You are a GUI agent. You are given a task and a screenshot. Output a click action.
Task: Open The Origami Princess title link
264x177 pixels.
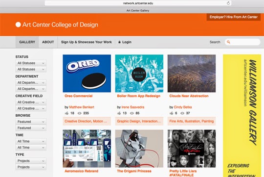click(x=134, y=171)
